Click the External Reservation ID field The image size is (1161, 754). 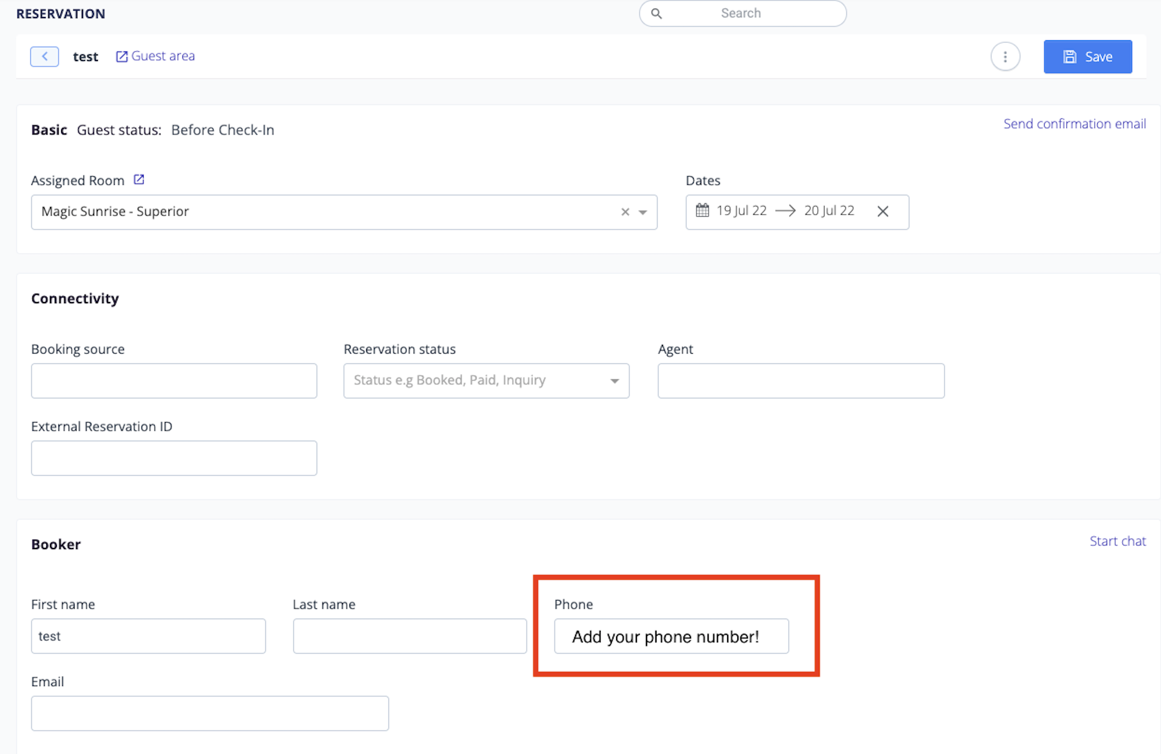point(174,458)
